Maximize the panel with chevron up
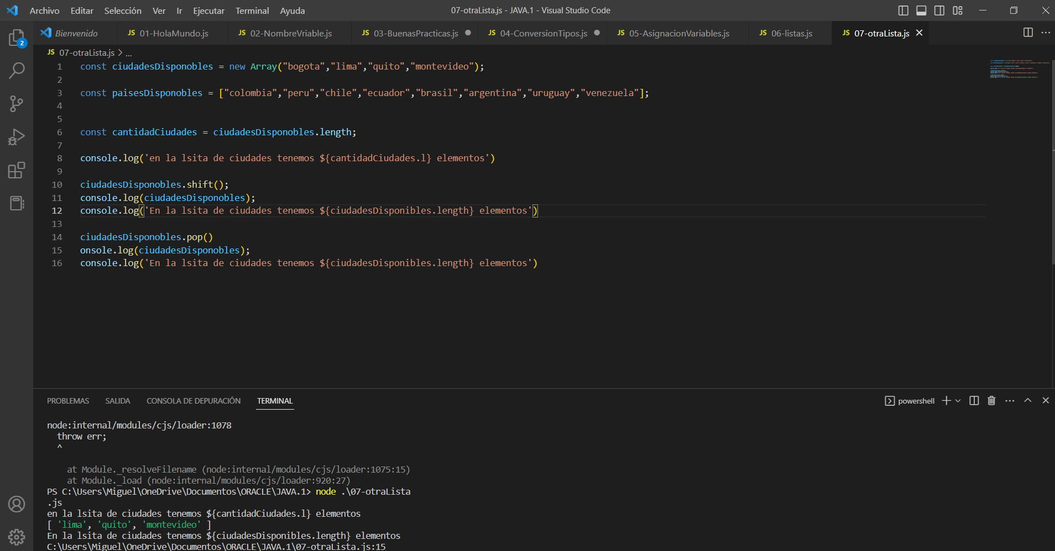The height and width of the screenshot is (551, 1055). 1028,400
